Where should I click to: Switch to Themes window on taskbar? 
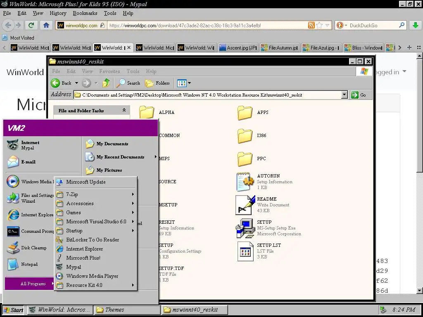coord(127,310)
